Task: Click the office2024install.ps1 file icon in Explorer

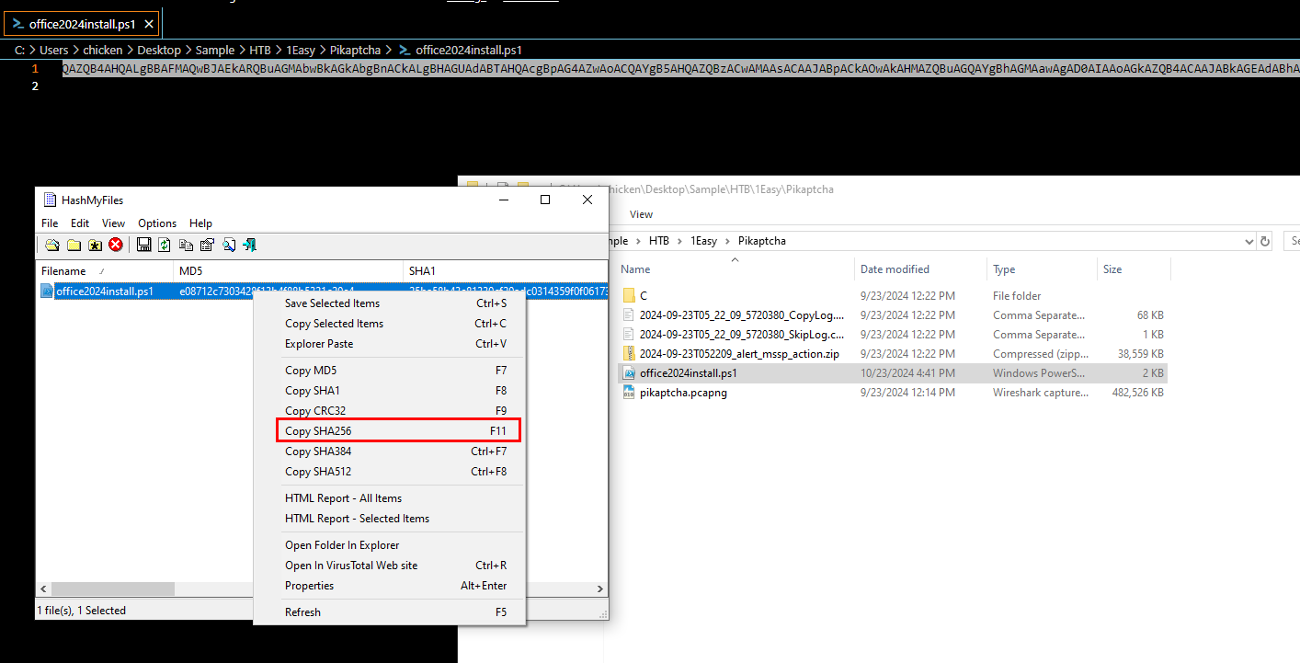Action: point(630,373)
